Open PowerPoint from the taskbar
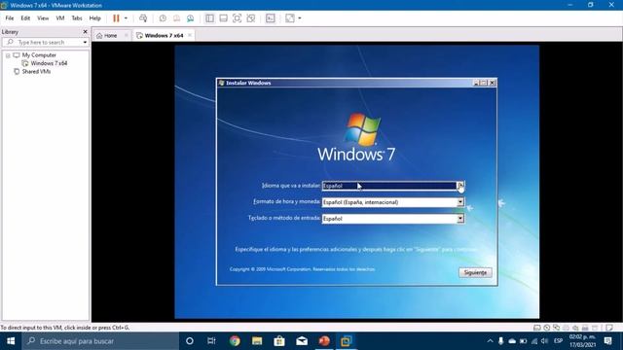This screenshot has width=623, height=350. tap(324, 341)
